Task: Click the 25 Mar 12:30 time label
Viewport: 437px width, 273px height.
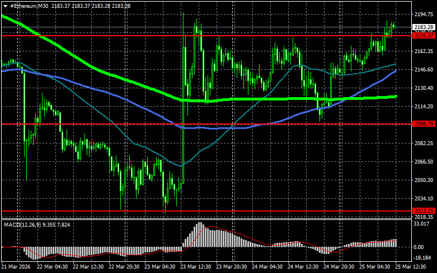Action: 410,267
